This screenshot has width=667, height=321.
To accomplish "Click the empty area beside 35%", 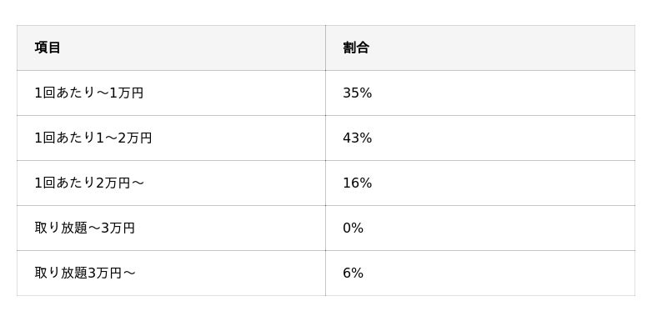I will tap(502, 93).
